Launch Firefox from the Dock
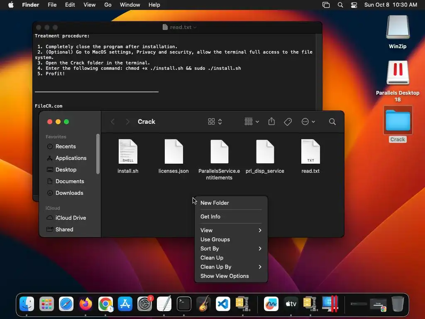The width and height of the screenshot is (425, 319). [85, 304]
